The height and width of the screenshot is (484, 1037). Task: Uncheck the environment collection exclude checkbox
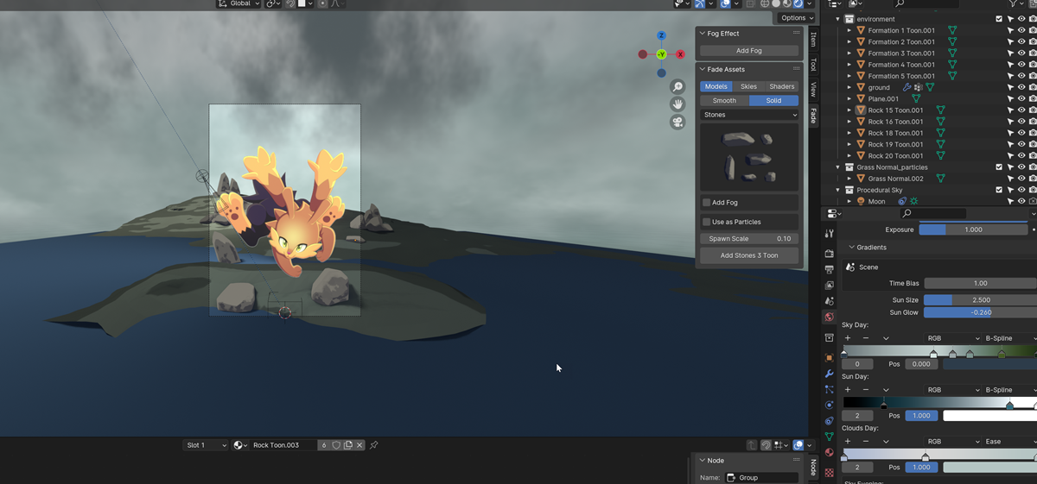coord(999,19)
